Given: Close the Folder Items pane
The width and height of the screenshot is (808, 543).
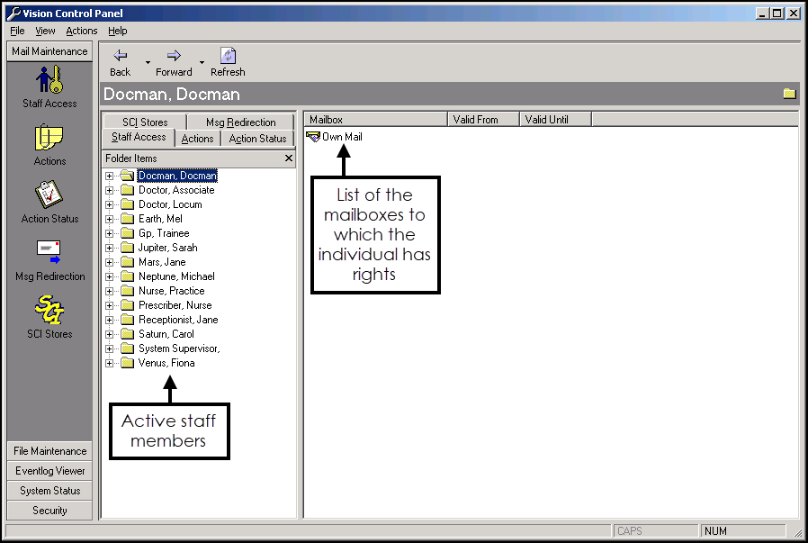Looking at the screenshot, I should tap(288, 158).
